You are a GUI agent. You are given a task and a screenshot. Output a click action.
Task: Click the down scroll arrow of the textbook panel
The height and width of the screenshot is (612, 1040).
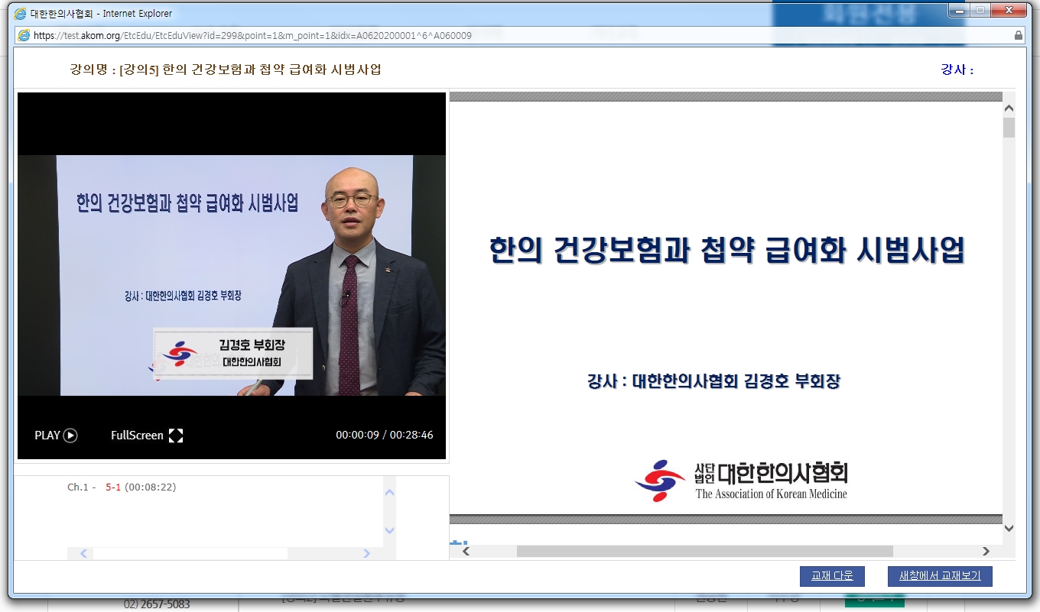(x=1009, y=526)
